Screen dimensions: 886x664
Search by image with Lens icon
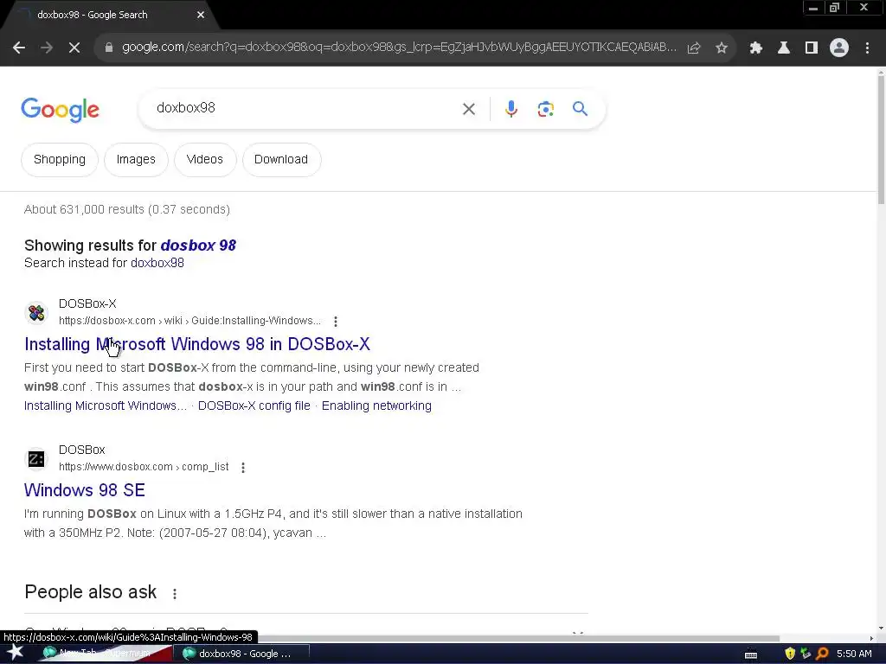coord(545,109)
